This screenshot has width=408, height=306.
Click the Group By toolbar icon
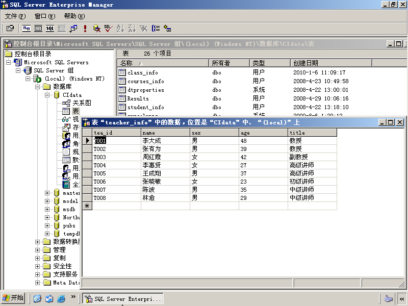(156, 29)
